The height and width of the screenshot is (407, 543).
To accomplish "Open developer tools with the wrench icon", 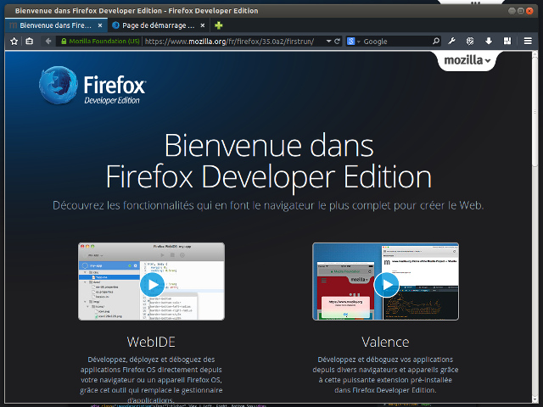I will [451, 42].
